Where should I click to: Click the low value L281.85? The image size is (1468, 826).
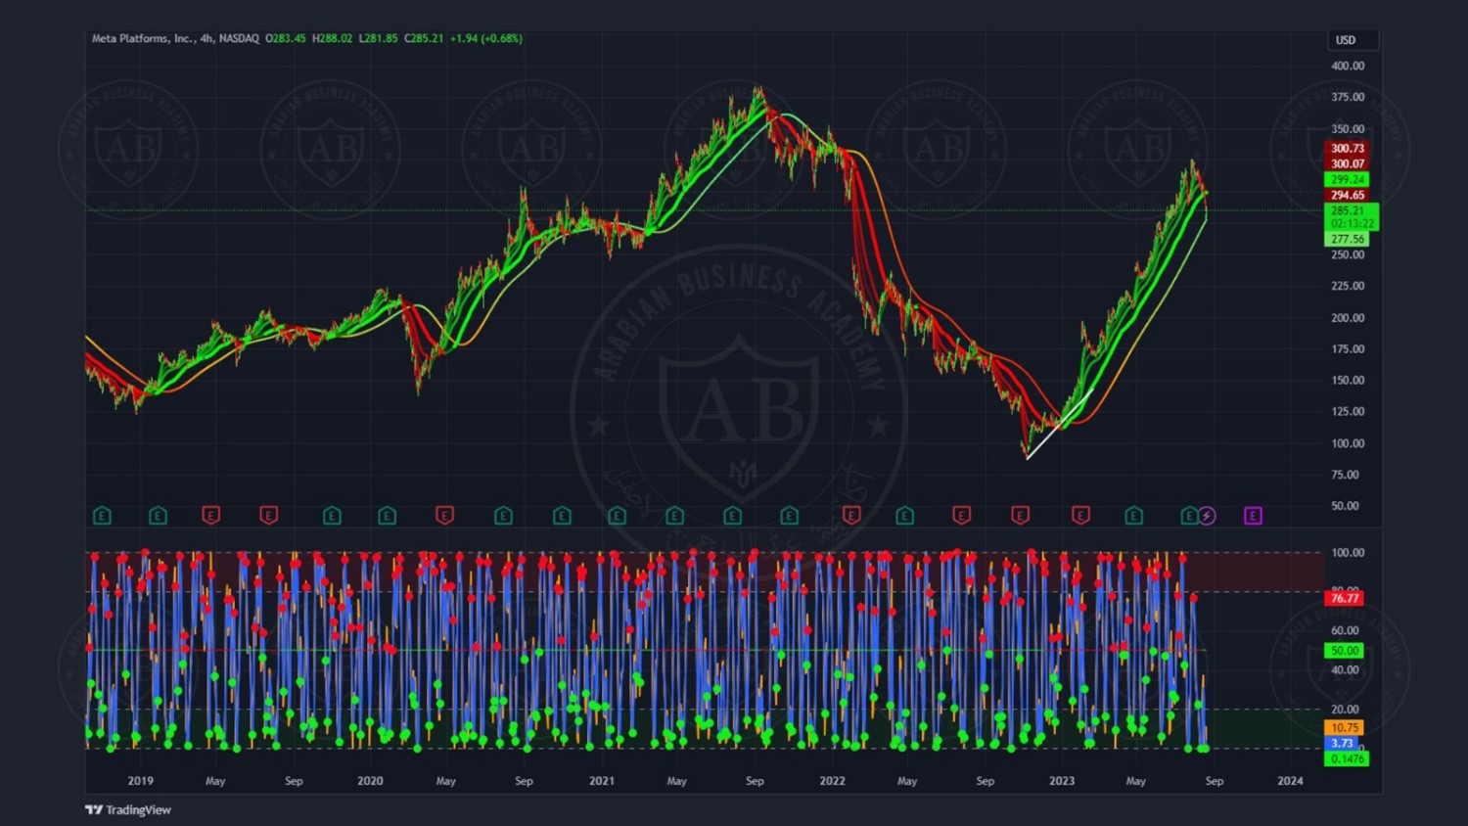click(x=379, y=39)
